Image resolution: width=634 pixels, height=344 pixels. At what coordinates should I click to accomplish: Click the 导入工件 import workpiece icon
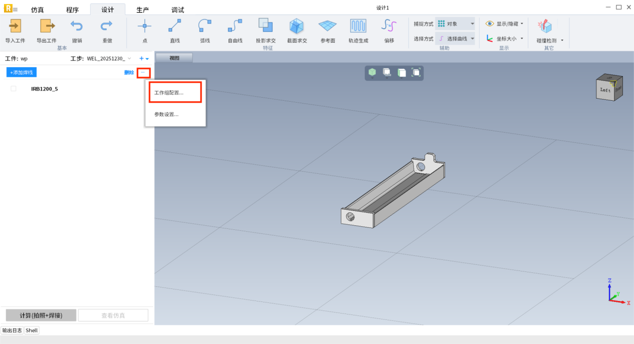point(15,26)
